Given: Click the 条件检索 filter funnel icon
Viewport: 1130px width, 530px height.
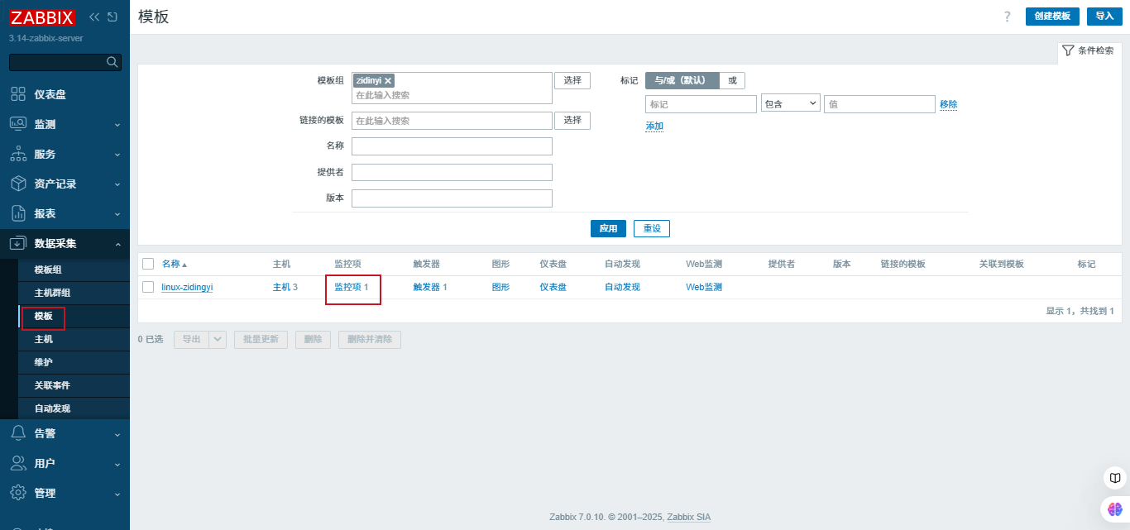Looking at the screenshot, I should click(x=1068, y=50).
